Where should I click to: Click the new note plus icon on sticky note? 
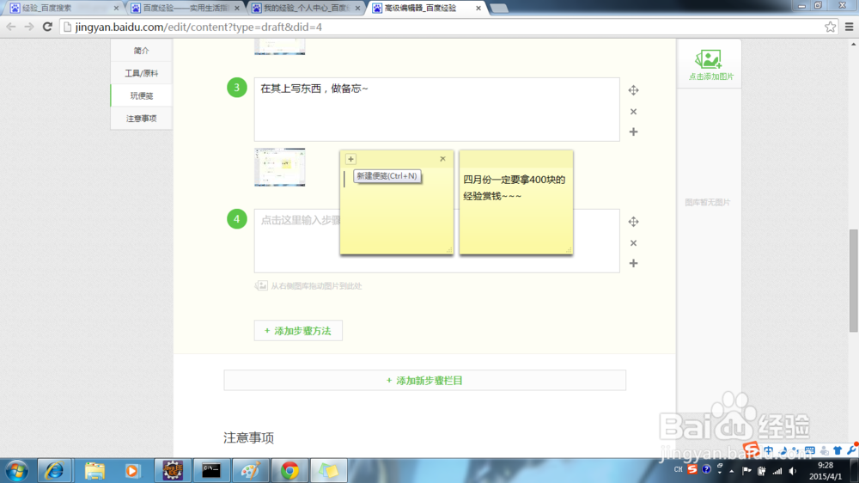point(350,159)
